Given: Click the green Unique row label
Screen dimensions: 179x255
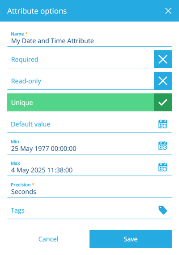Looking at the screenshot, I should (x=22, y=103).
